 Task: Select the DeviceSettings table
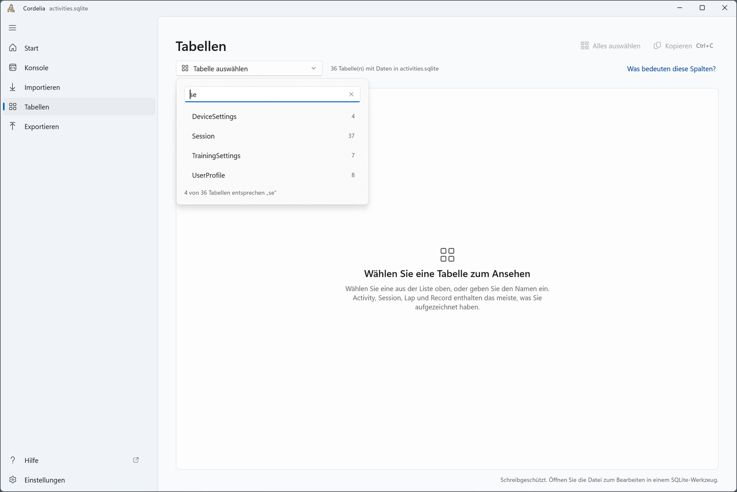(x=272, y=116)
